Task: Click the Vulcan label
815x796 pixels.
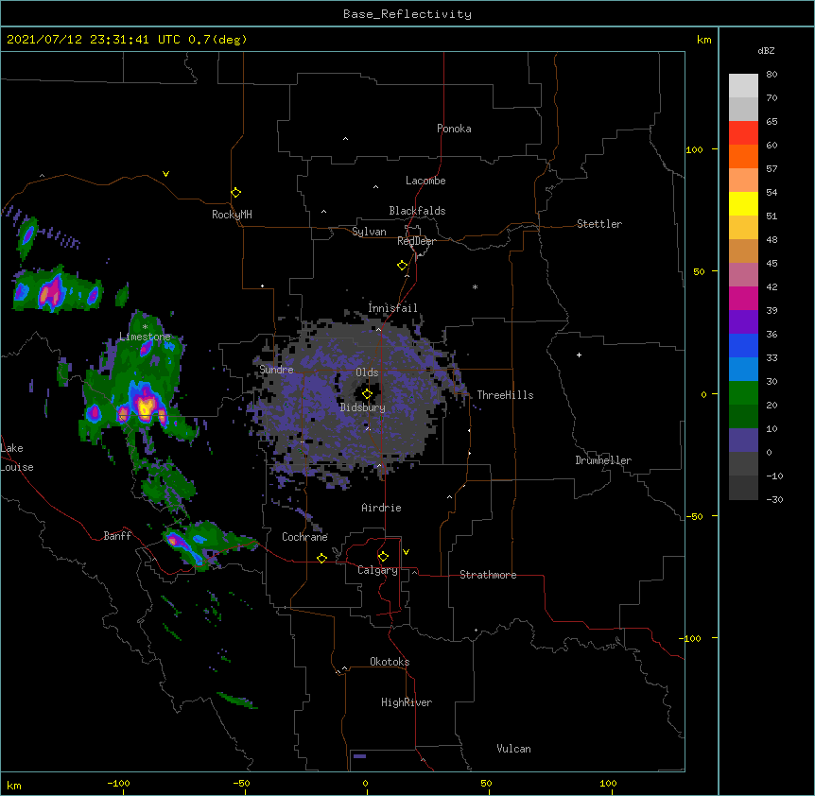Action: (x=513, y=749)
